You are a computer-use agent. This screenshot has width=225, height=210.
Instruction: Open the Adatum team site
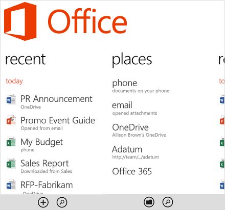click(x=136, y=152)
